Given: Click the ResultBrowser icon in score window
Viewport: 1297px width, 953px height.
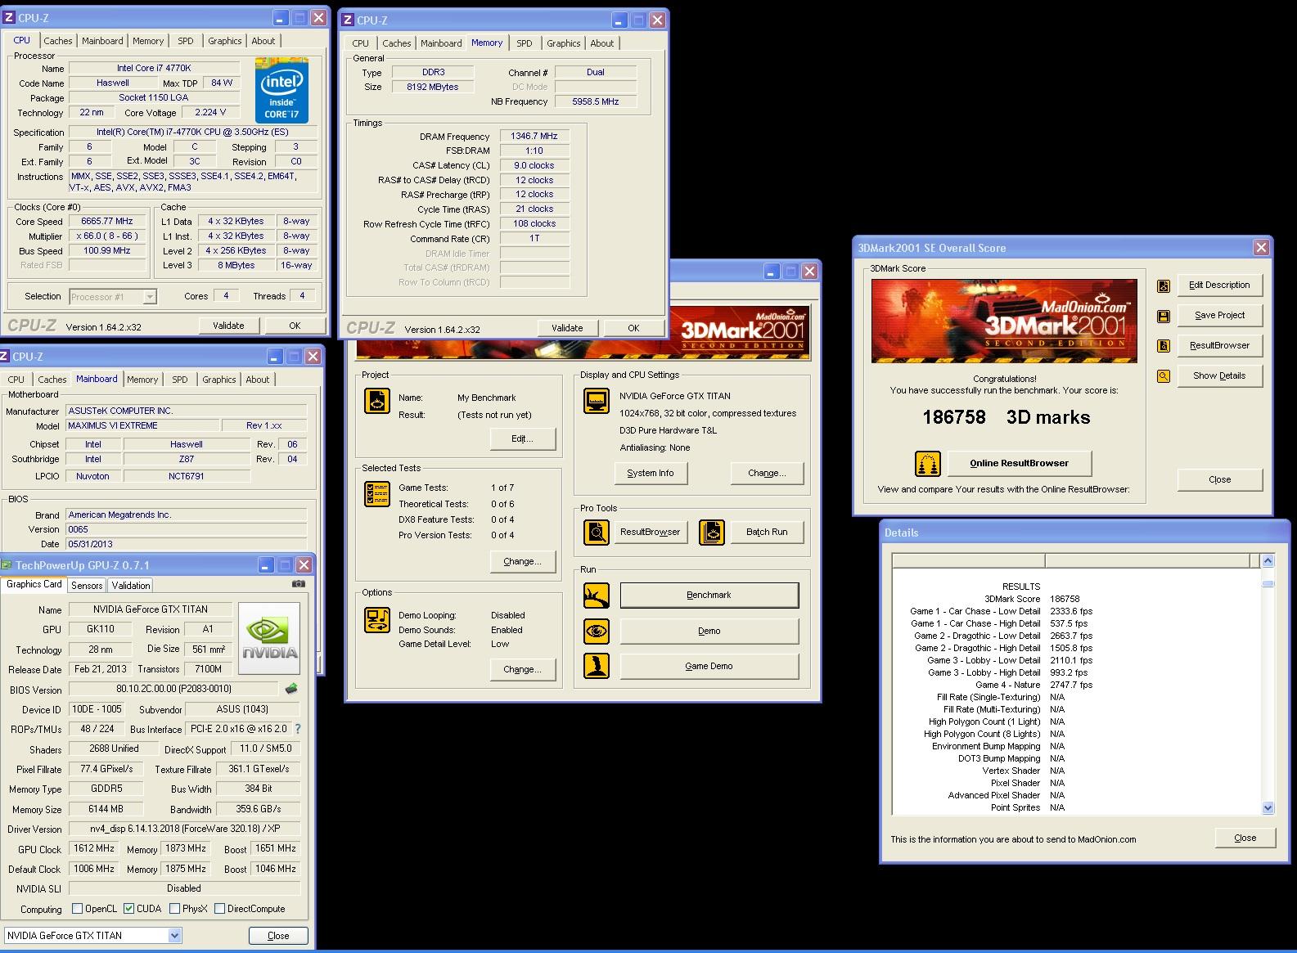Looking at the screenshot, I should [1163, 346].
